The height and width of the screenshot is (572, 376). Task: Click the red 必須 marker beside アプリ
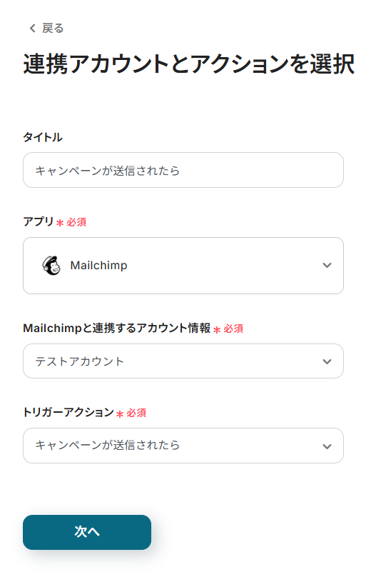(76, 222)
